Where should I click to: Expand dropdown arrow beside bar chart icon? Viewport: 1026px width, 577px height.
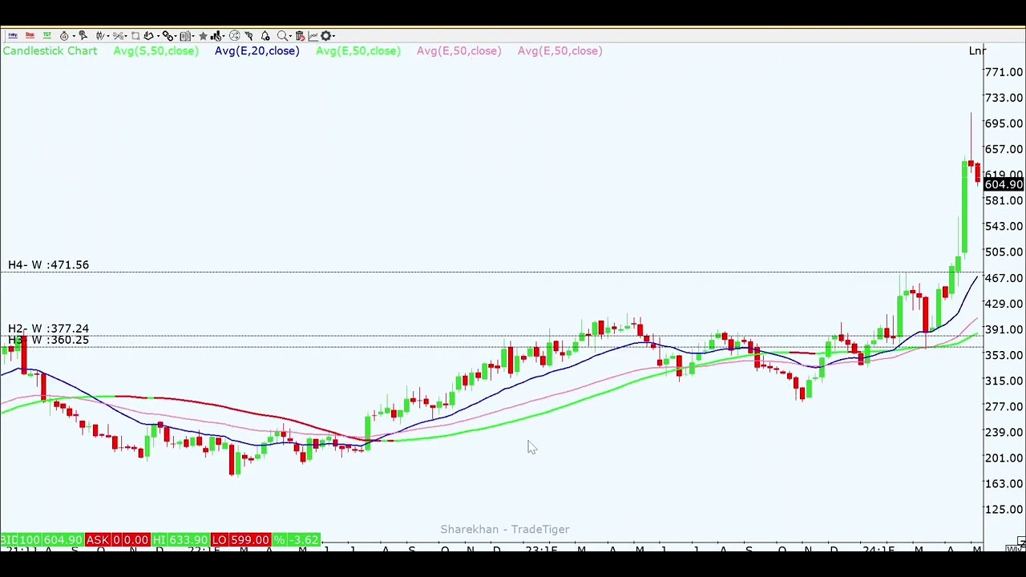224,36
